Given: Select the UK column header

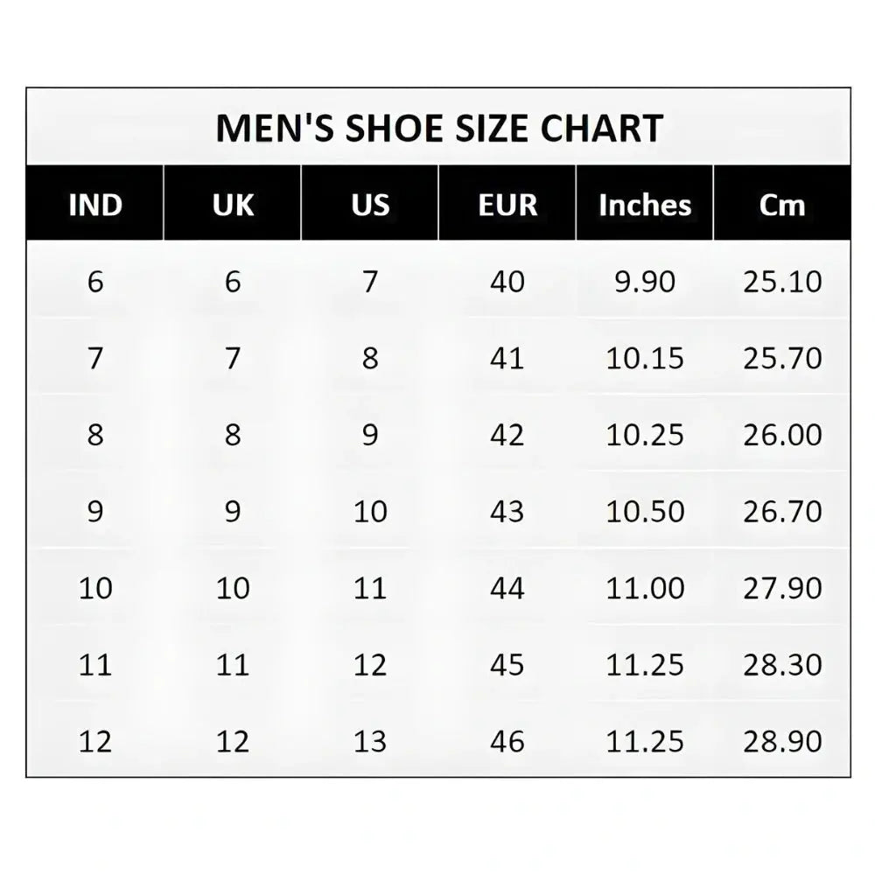Looking at the screenshot, I should (x=233, y=205).
